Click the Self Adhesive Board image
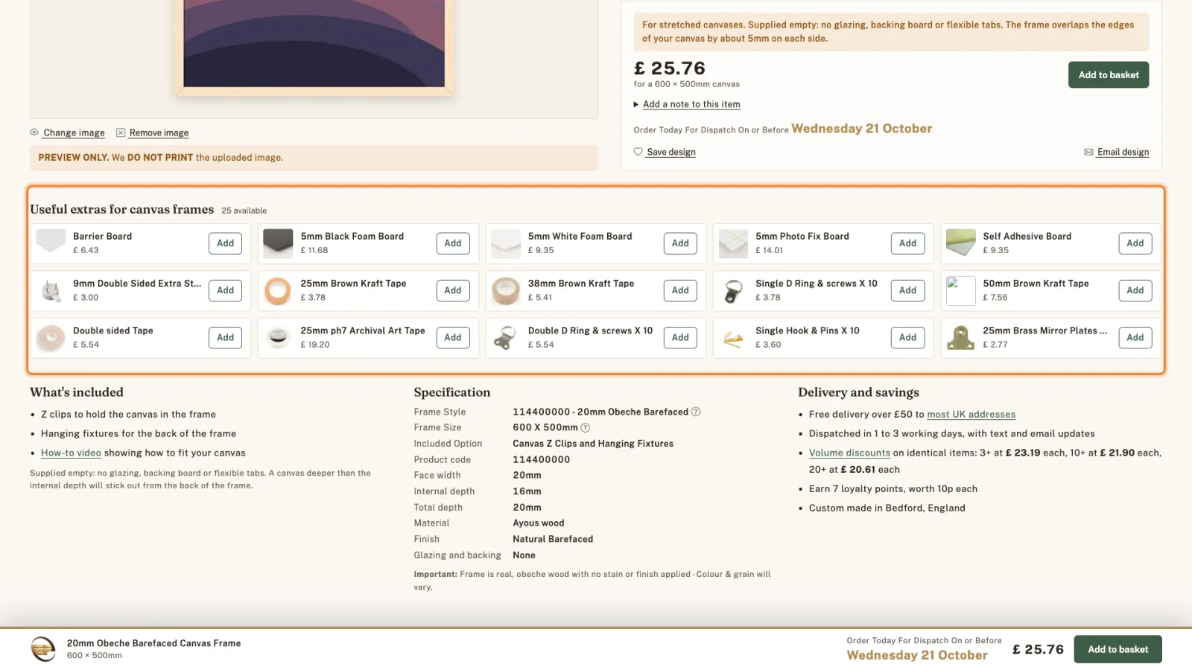Image resolution: width=1192 pixels, height=670 pixels. coord(960,243)
